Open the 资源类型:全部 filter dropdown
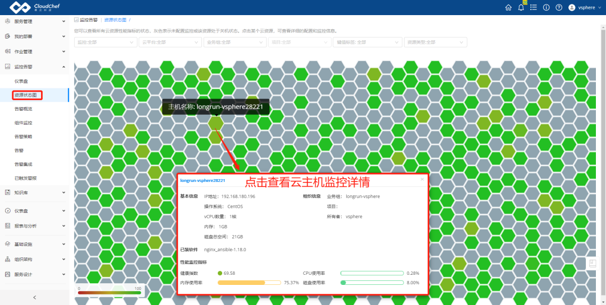The width and height of the screenshot is (606, 305). 435,43
